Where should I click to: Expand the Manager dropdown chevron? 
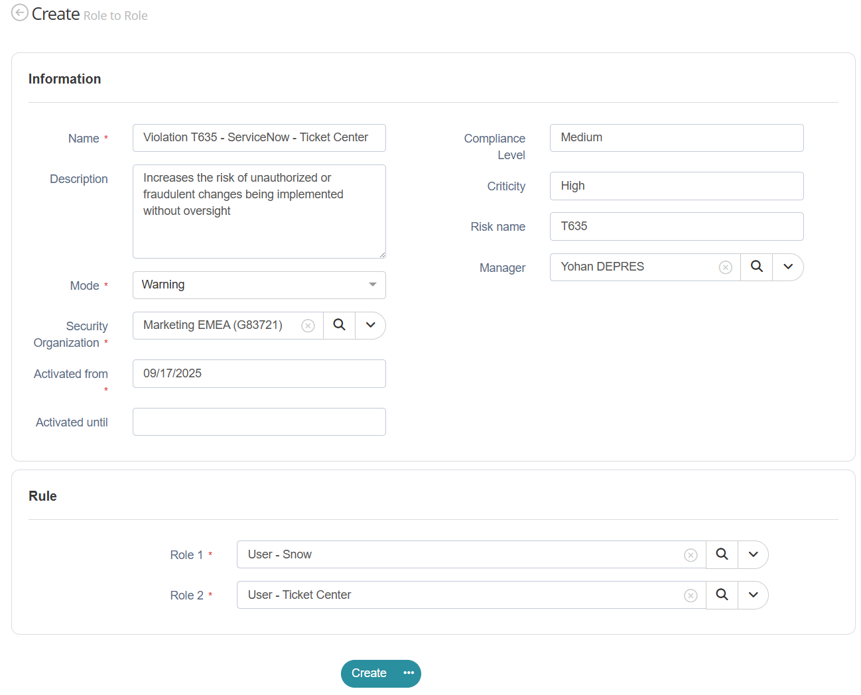coord(788,267)
